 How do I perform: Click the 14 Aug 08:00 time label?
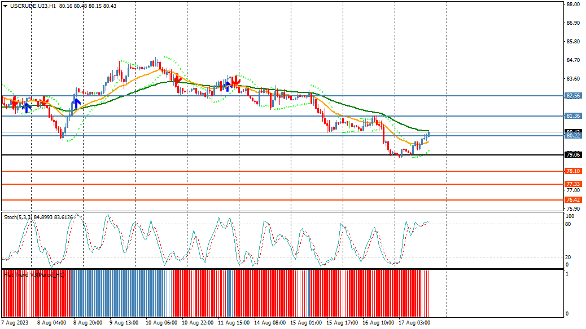tap(270, 323)
